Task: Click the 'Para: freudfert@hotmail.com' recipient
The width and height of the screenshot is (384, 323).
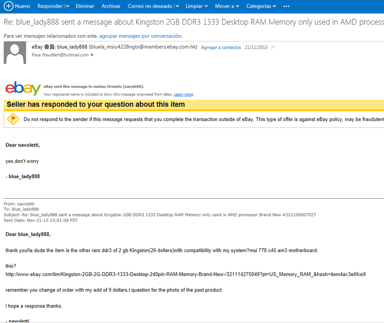Action: [x=60, y=55]
